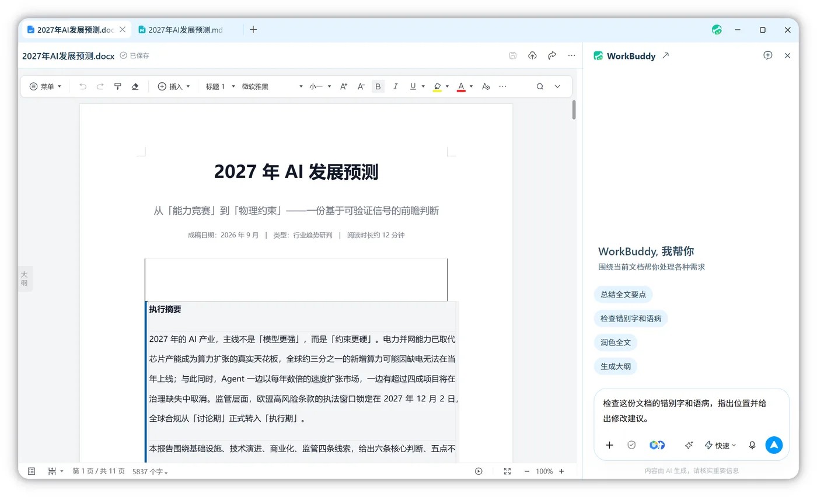This screenshot has width=817, height=497.
Task: Toggle bold formatting
Action: (378, 86)
